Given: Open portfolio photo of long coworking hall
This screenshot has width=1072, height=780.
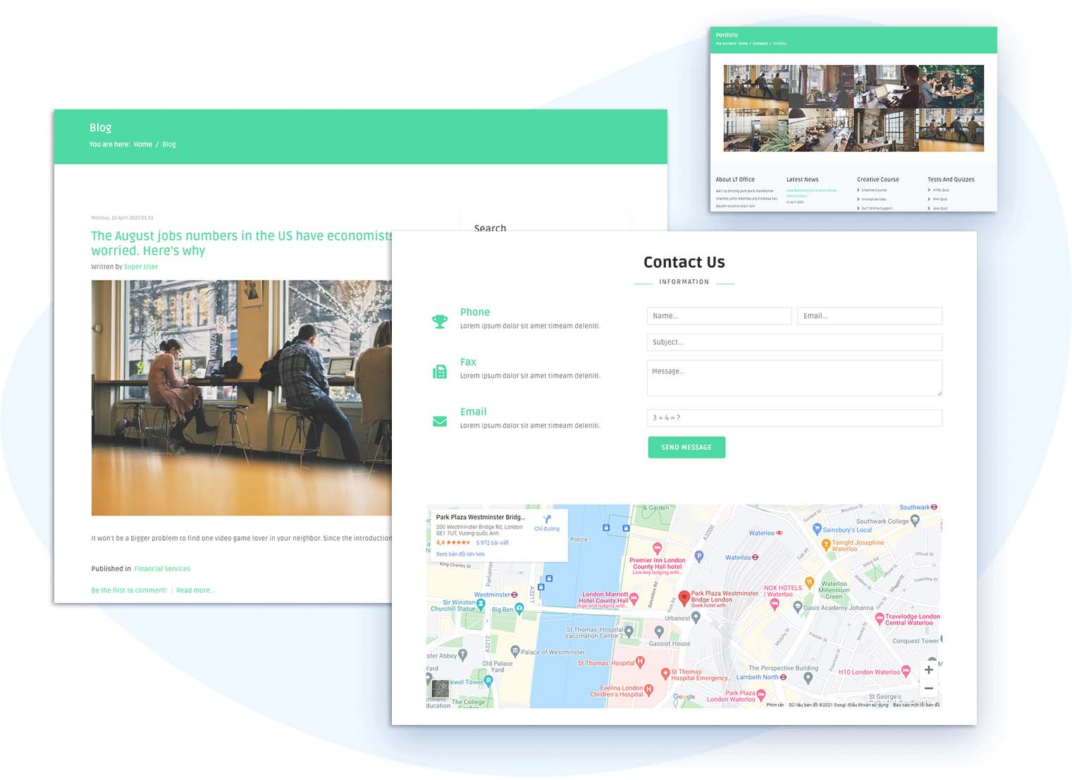Looking at the screenshot, I should tap(821, 130).
